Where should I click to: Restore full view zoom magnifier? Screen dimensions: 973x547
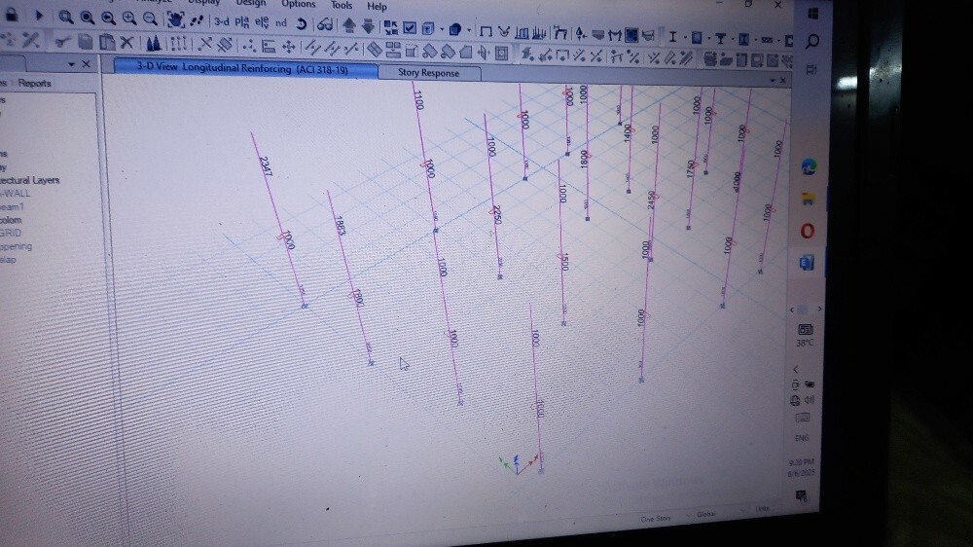click(87, 18)
